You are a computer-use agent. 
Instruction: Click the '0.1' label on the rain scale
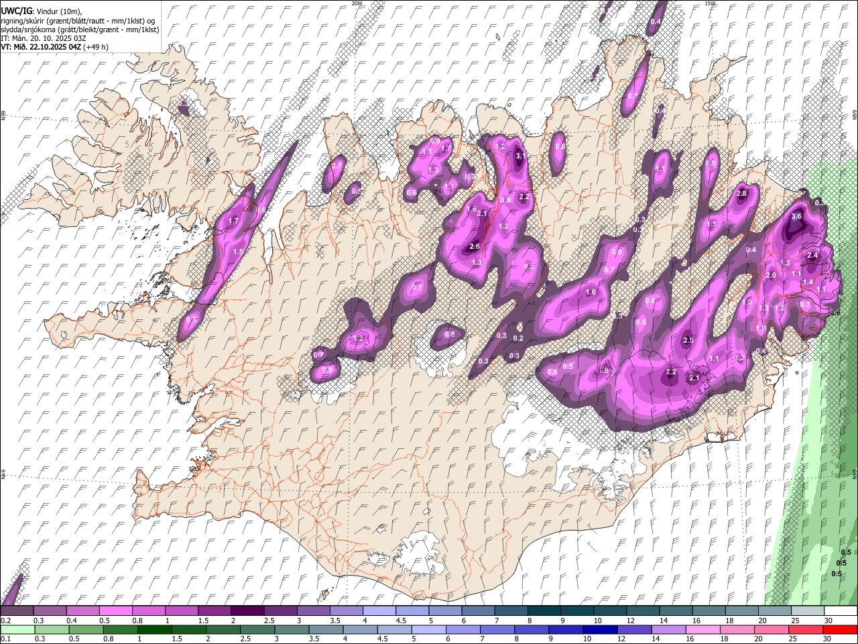(x=5, y=639)
